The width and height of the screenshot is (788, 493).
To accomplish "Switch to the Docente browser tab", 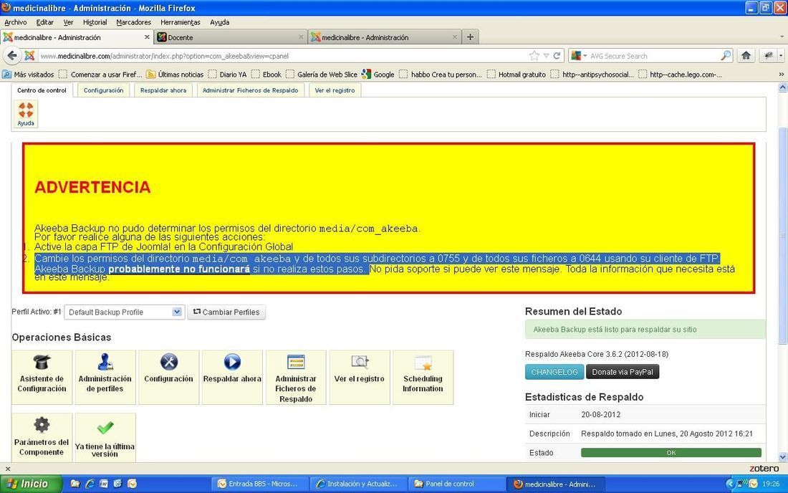I will point(230,37).
